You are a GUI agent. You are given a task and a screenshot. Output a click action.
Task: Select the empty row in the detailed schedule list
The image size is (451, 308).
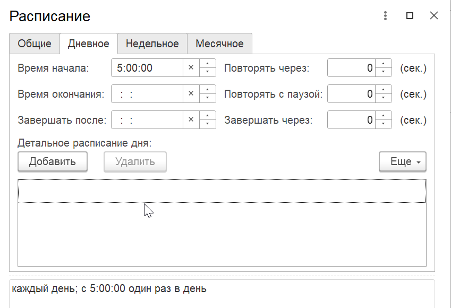[x=222, y=191]
